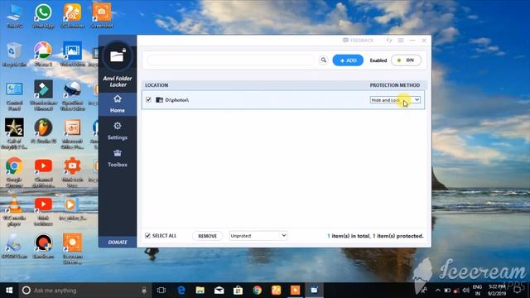Viewport: 530px width, 298px height.
Task: Click the Windows Start button
Action: (9, 291)
